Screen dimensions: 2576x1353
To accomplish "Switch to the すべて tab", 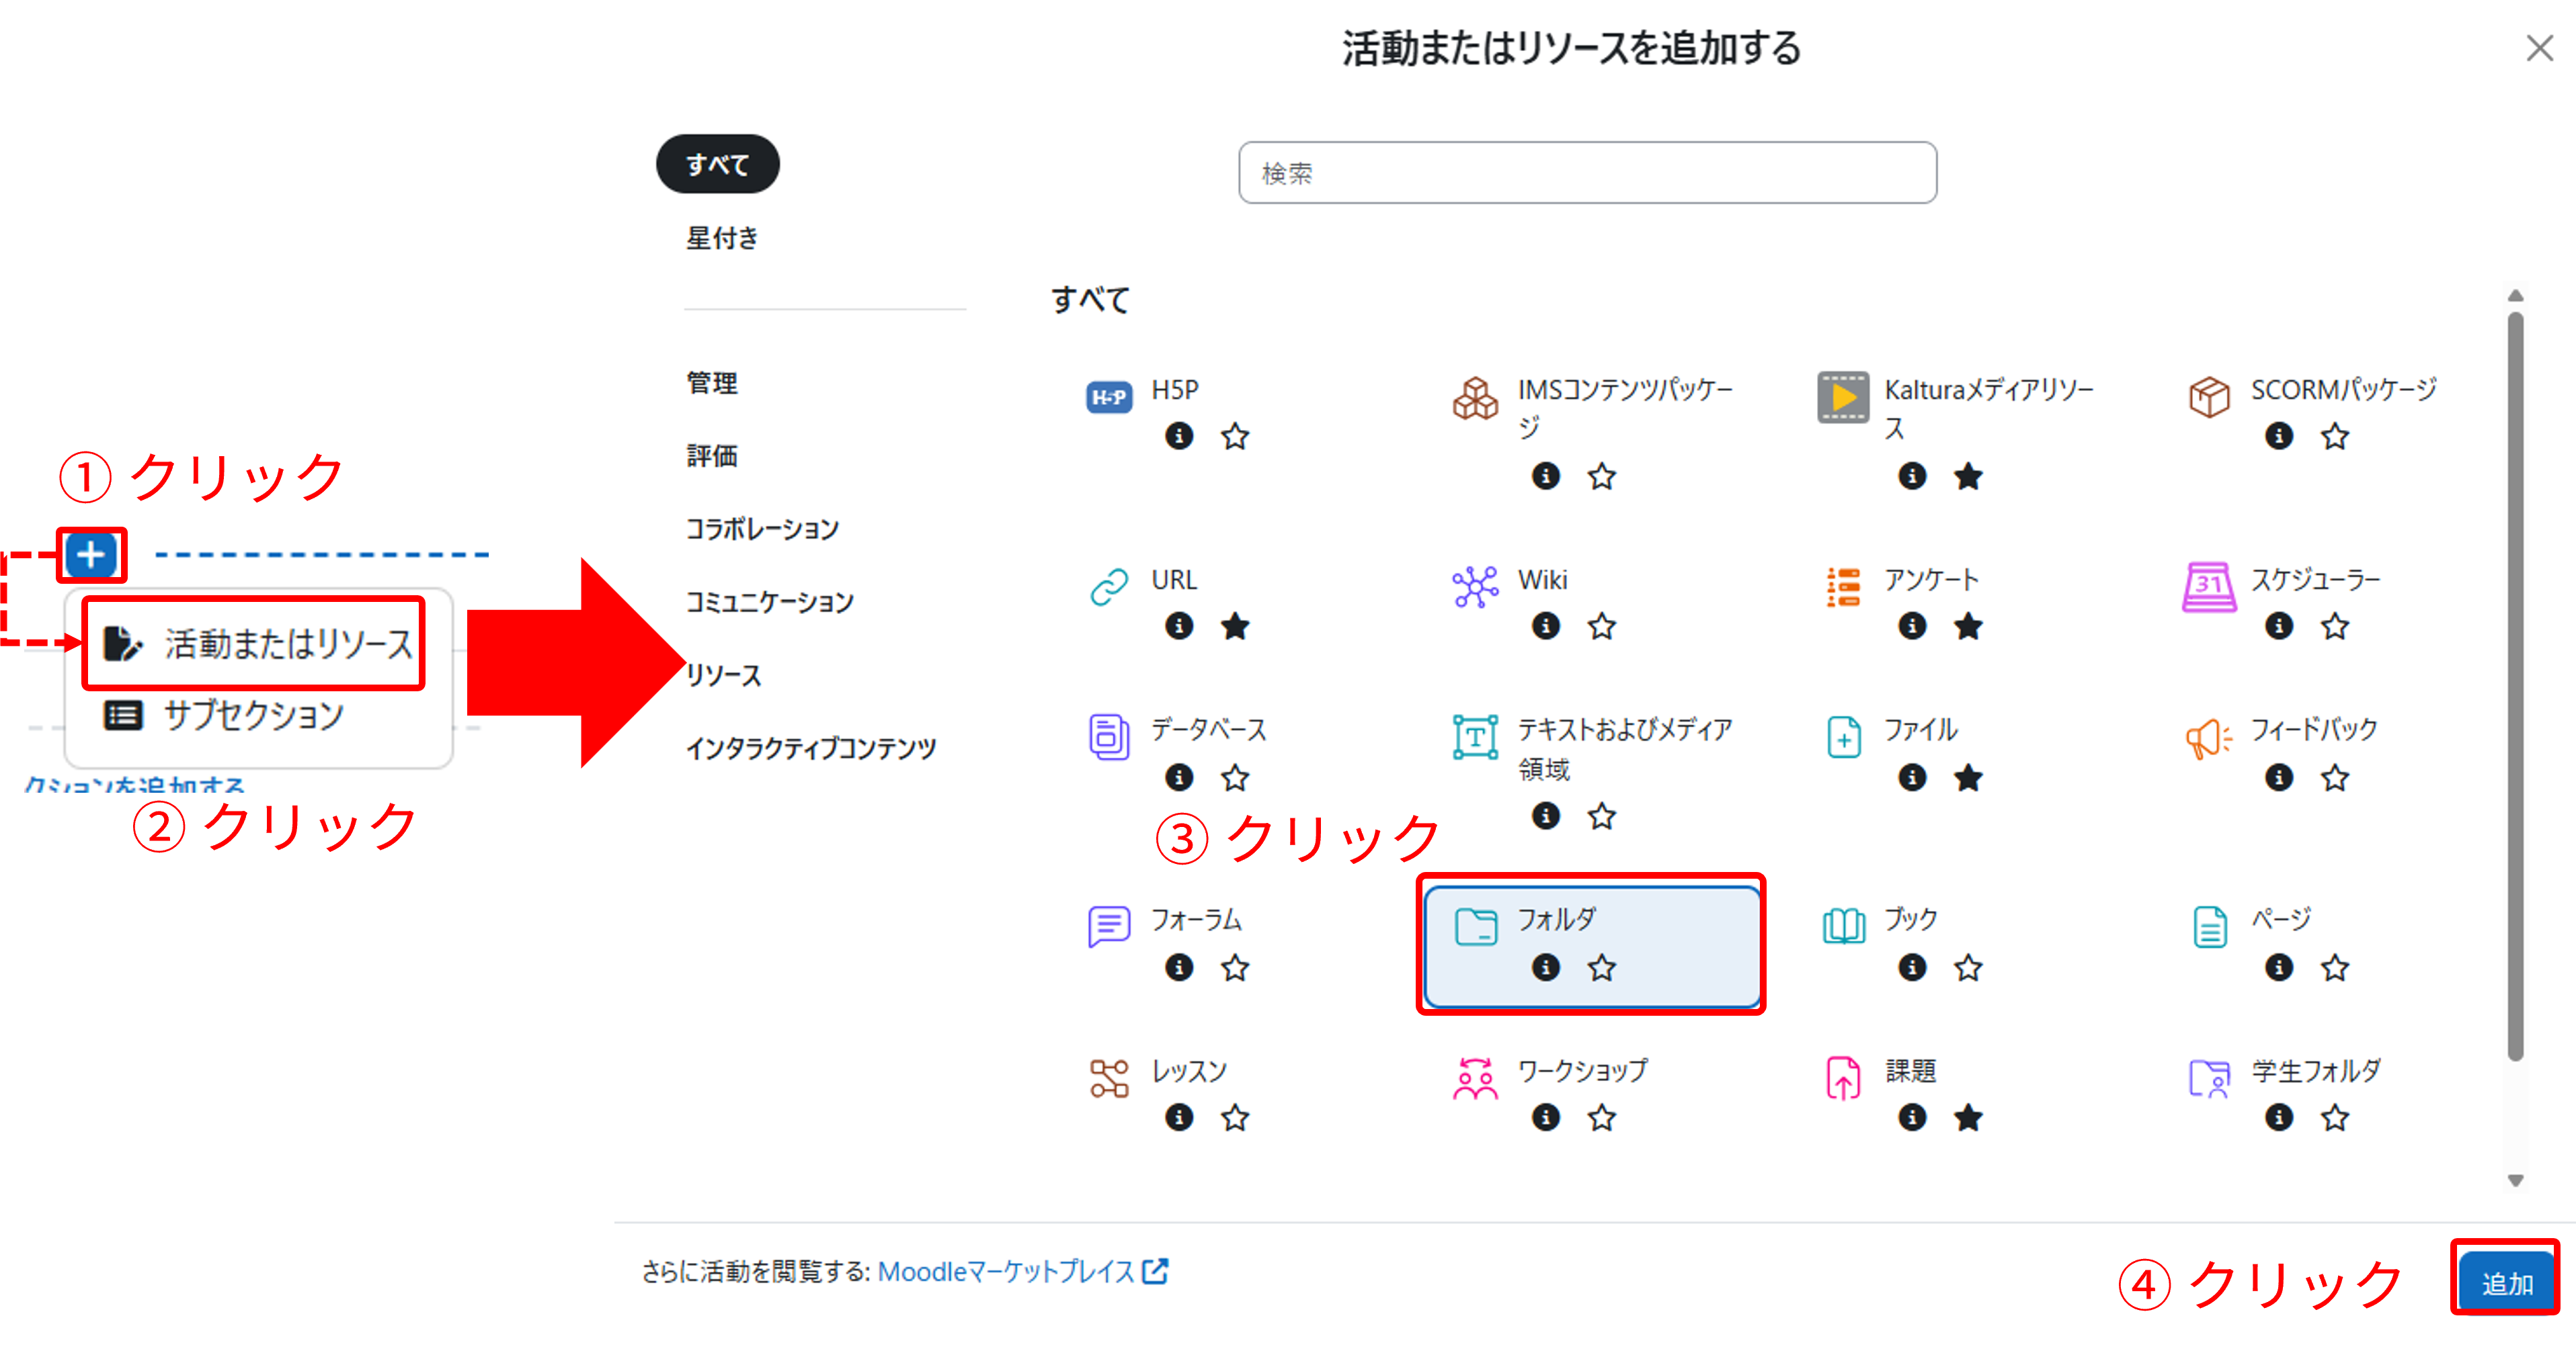I will (x=717, y=164).
